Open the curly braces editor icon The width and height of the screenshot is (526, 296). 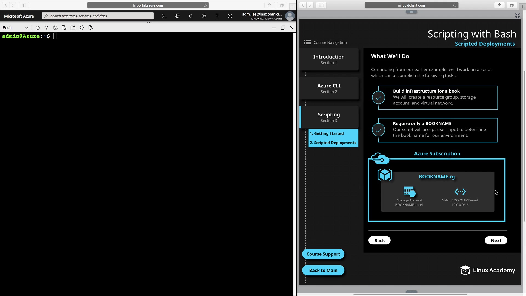point(82,28)
